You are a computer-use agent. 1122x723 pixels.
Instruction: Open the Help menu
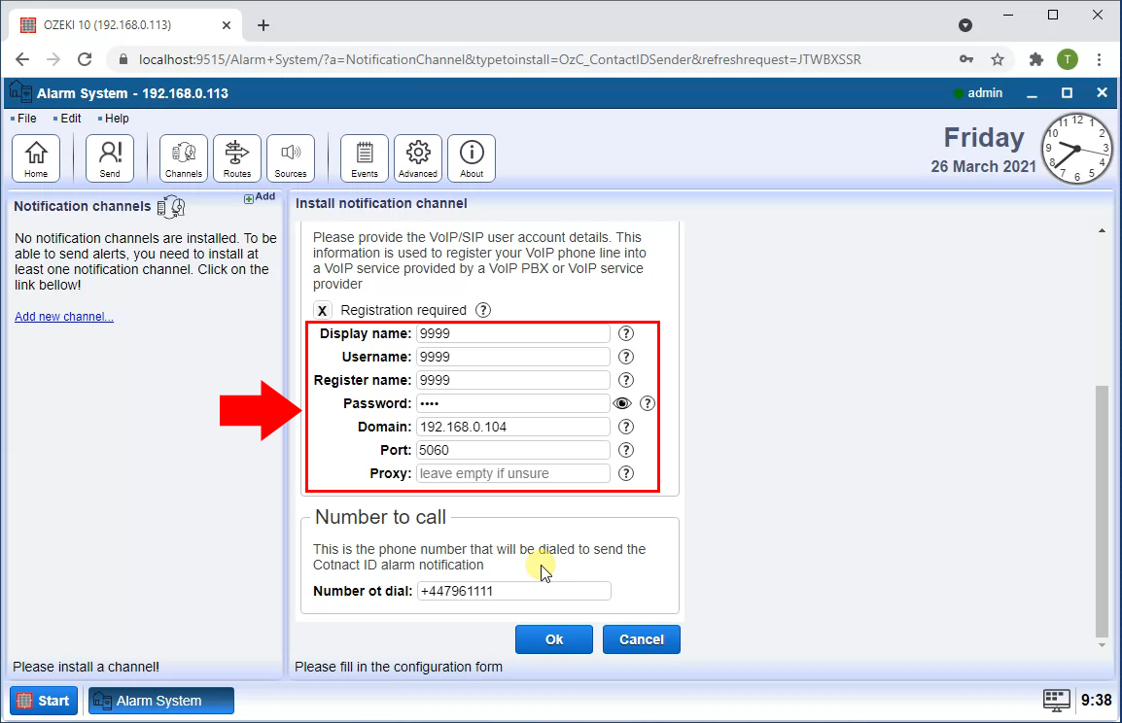pos(116,119)
